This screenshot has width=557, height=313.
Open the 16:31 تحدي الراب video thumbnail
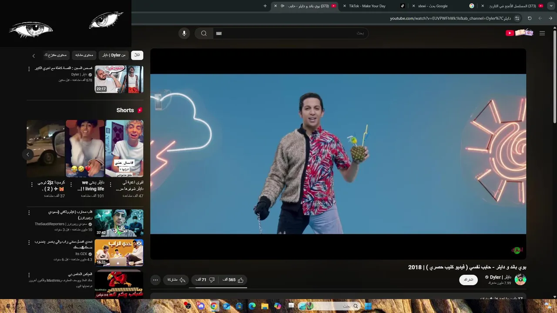coord(119,253)
